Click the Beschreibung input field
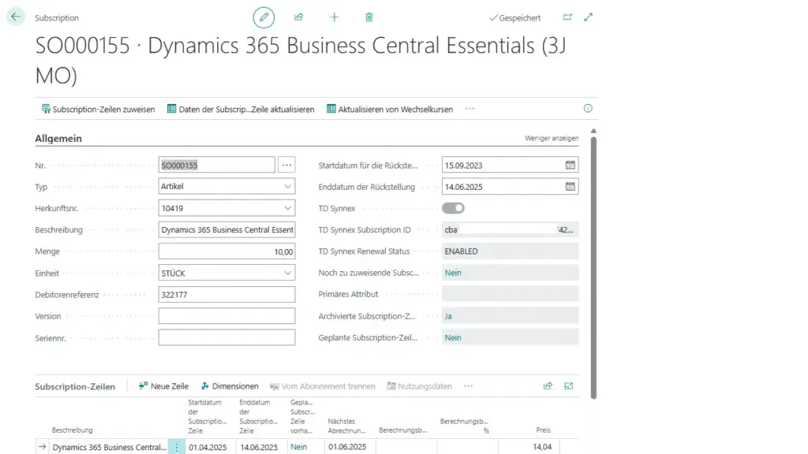This screenshot has width=808, height=454. (226, 229)
